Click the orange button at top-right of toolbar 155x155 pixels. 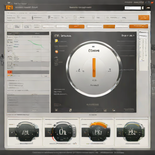click(x=143, y=18)
